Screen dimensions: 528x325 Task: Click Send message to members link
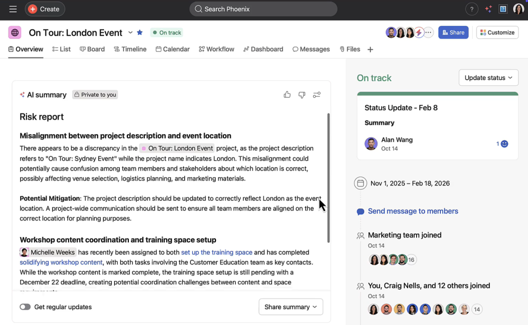tap(412, 211)
